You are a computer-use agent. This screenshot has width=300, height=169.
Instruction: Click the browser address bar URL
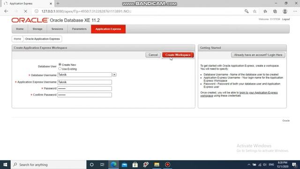click(86, 11)
